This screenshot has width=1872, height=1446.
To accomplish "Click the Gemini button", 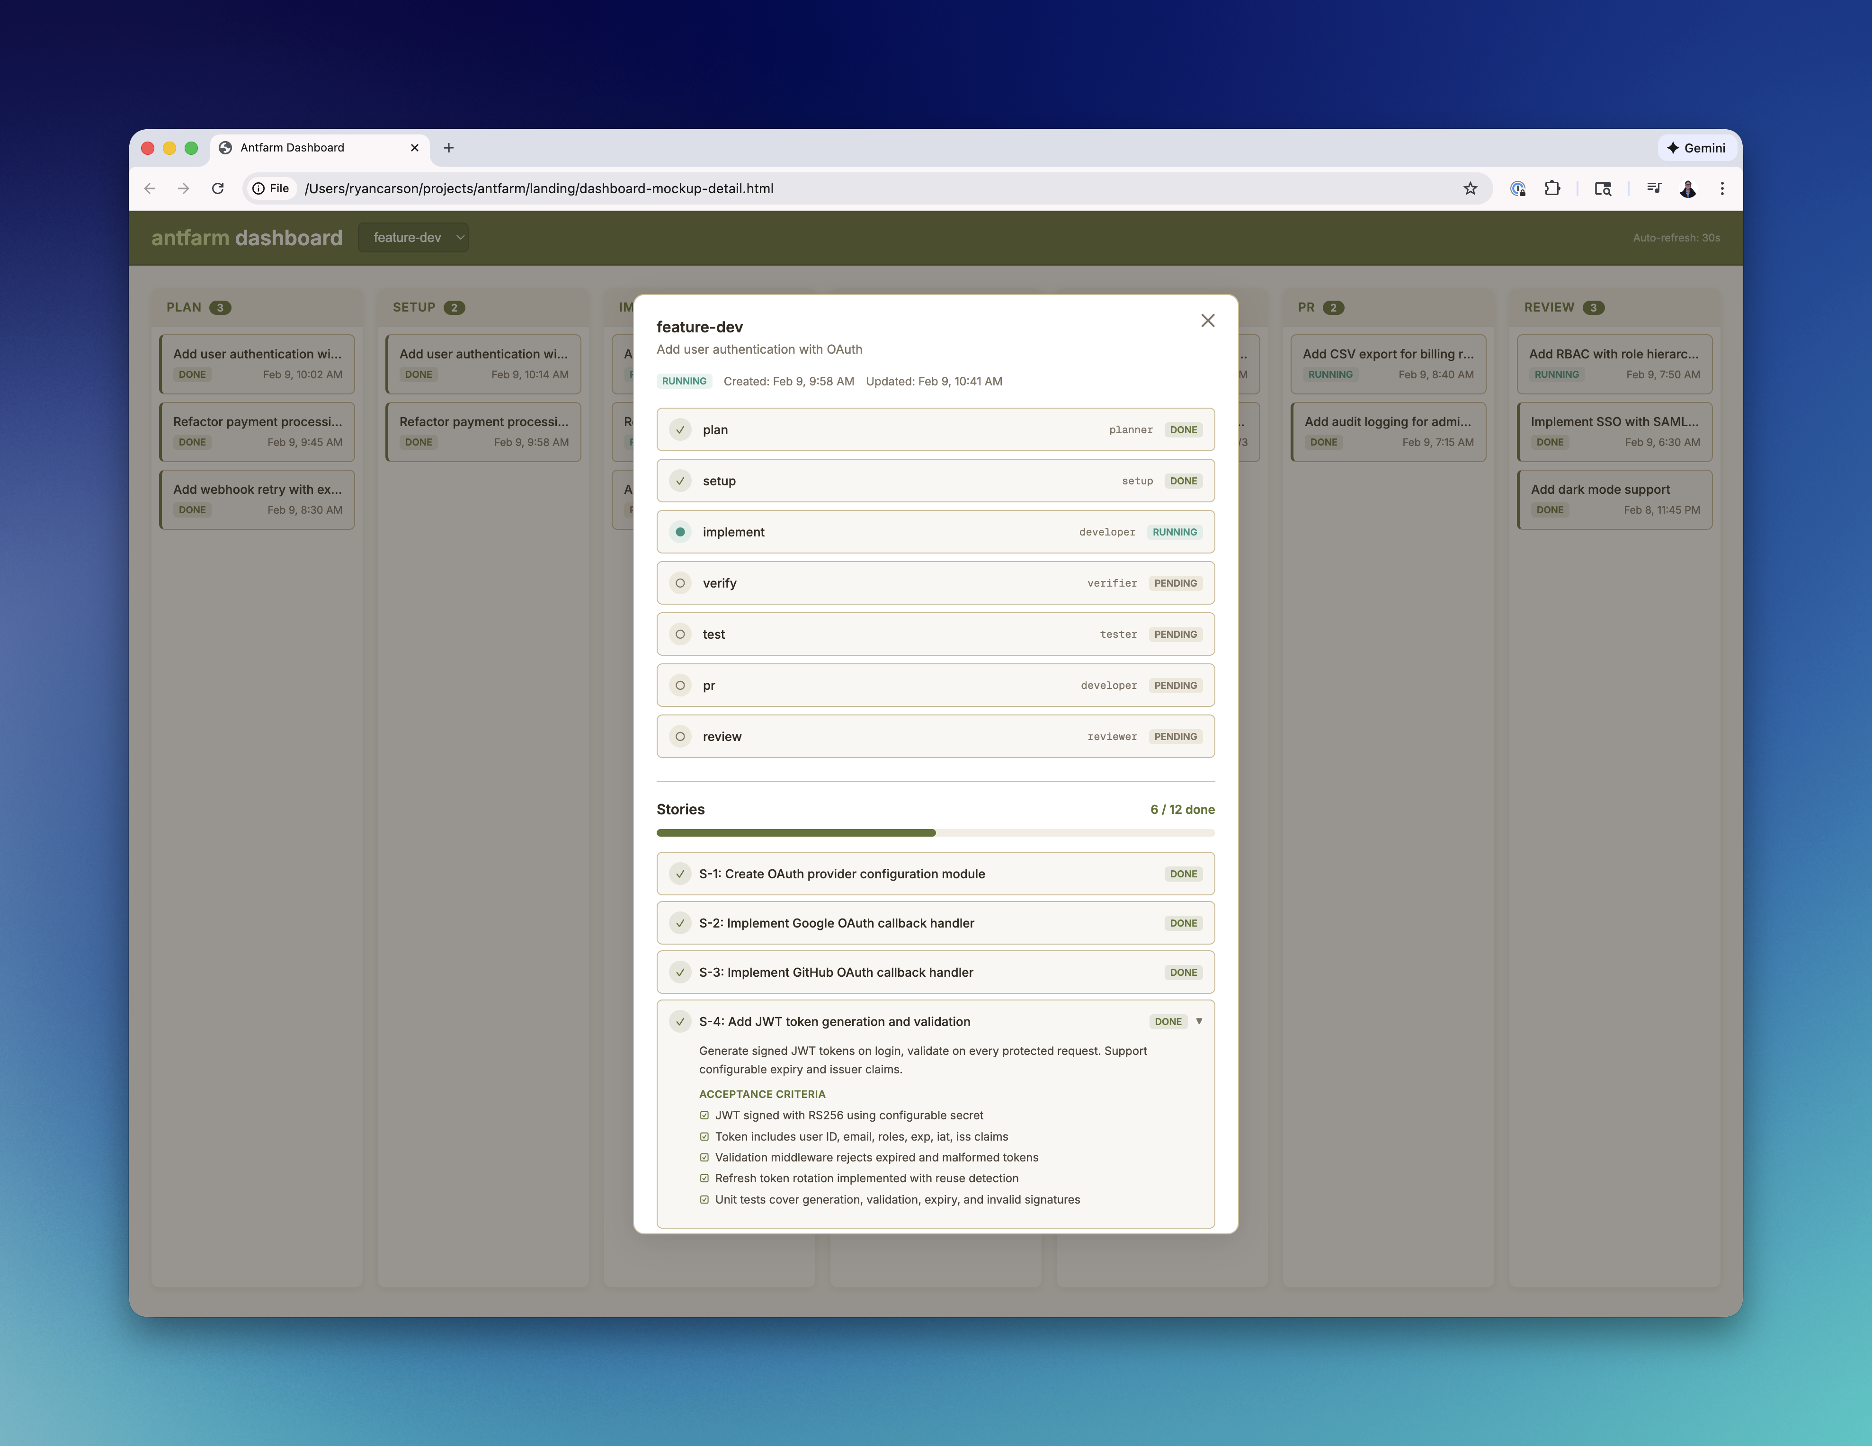I will point(1697,147).
